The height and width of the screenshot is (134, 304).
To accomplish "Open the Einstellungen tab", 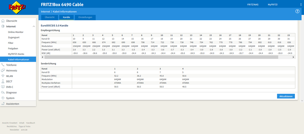I will coord(85,17).
